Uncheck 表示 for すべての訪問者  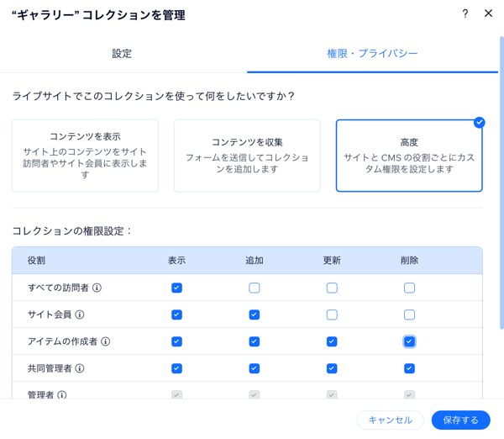coord(176,288)
